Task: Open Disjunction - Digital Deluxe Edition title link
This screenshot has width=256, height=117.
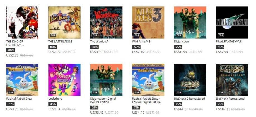Action: point(103,100)
